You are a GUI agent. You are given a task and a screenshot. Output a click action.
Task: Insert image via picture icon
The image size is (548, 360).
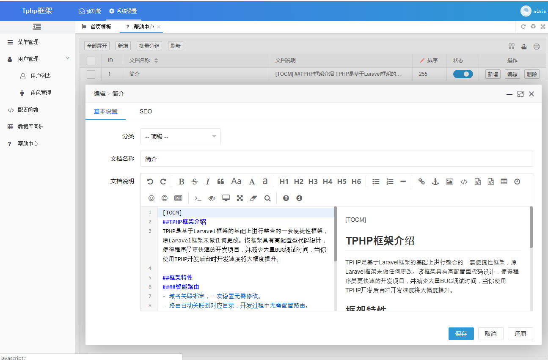(x=449, y=181)
